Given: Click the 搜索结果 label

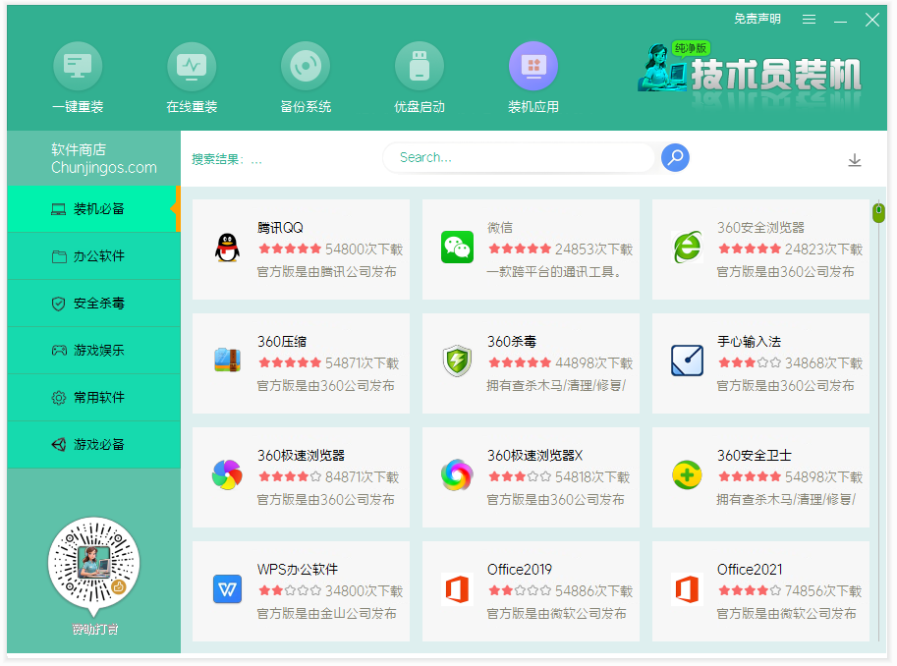Looking at the screenshot, I should coord(218,160).
